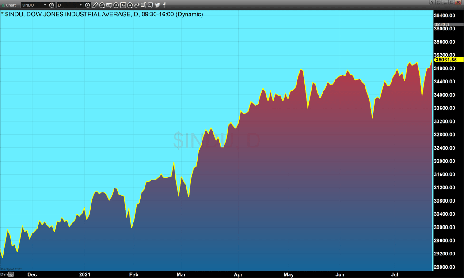The width and height of the screenshot is (464, 278).
Task: Click the small icon beside Dyn
Action: (x=11, y=274)
